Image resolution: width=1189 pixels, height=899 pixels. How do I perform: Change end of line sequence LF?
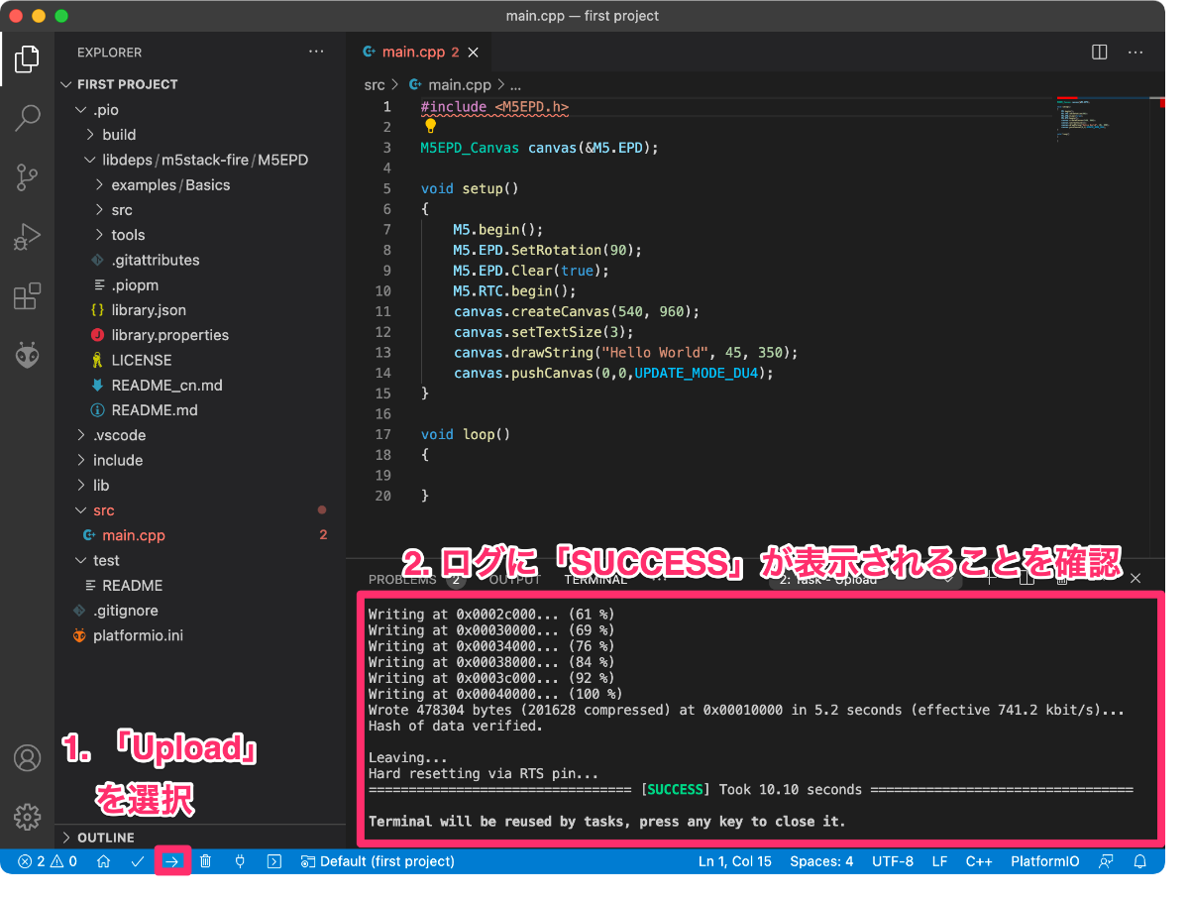[939, 861]
